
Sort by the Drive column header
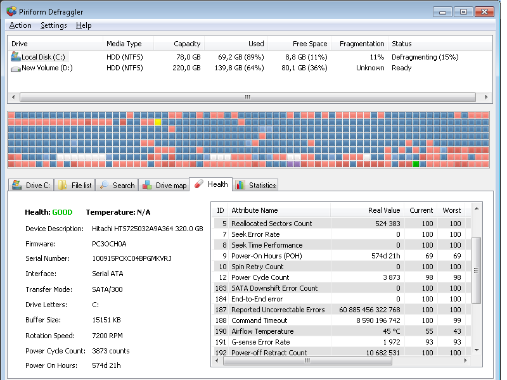pyautogui.click(x=55, y=44)
